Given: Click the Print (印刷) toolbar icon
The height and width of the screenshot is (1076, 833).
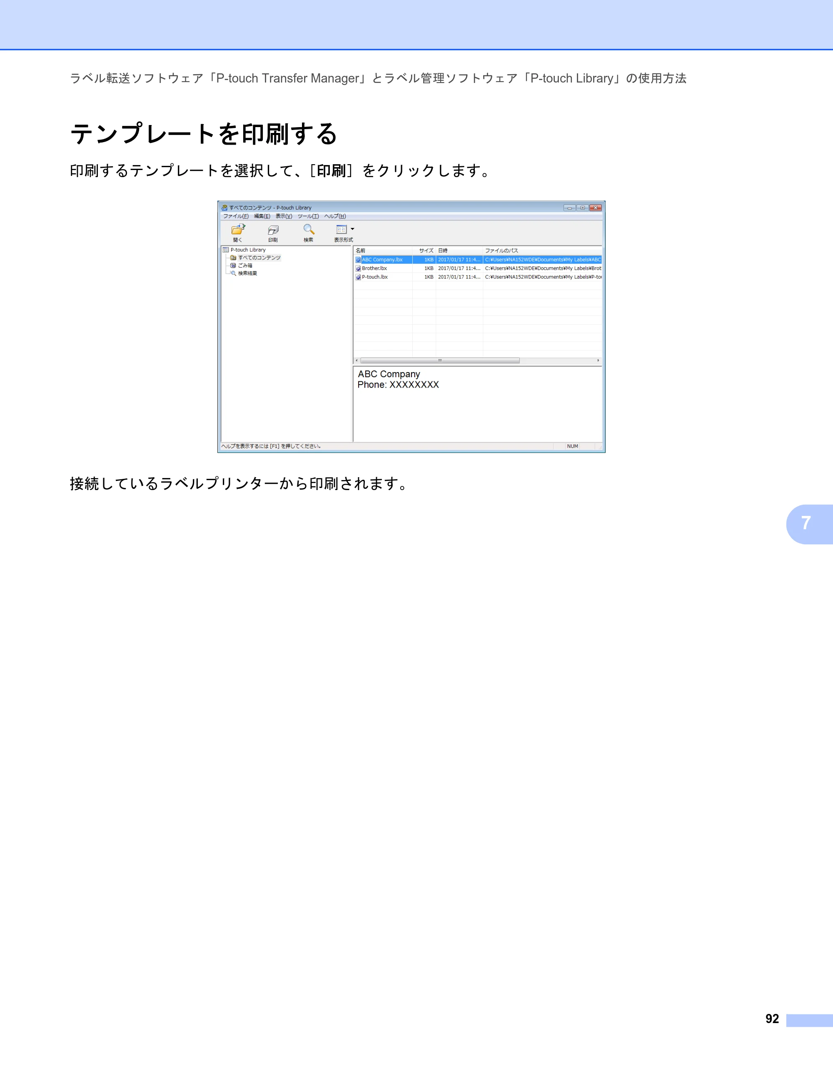Looking at the screenshot, I should (x=273, y=230).
